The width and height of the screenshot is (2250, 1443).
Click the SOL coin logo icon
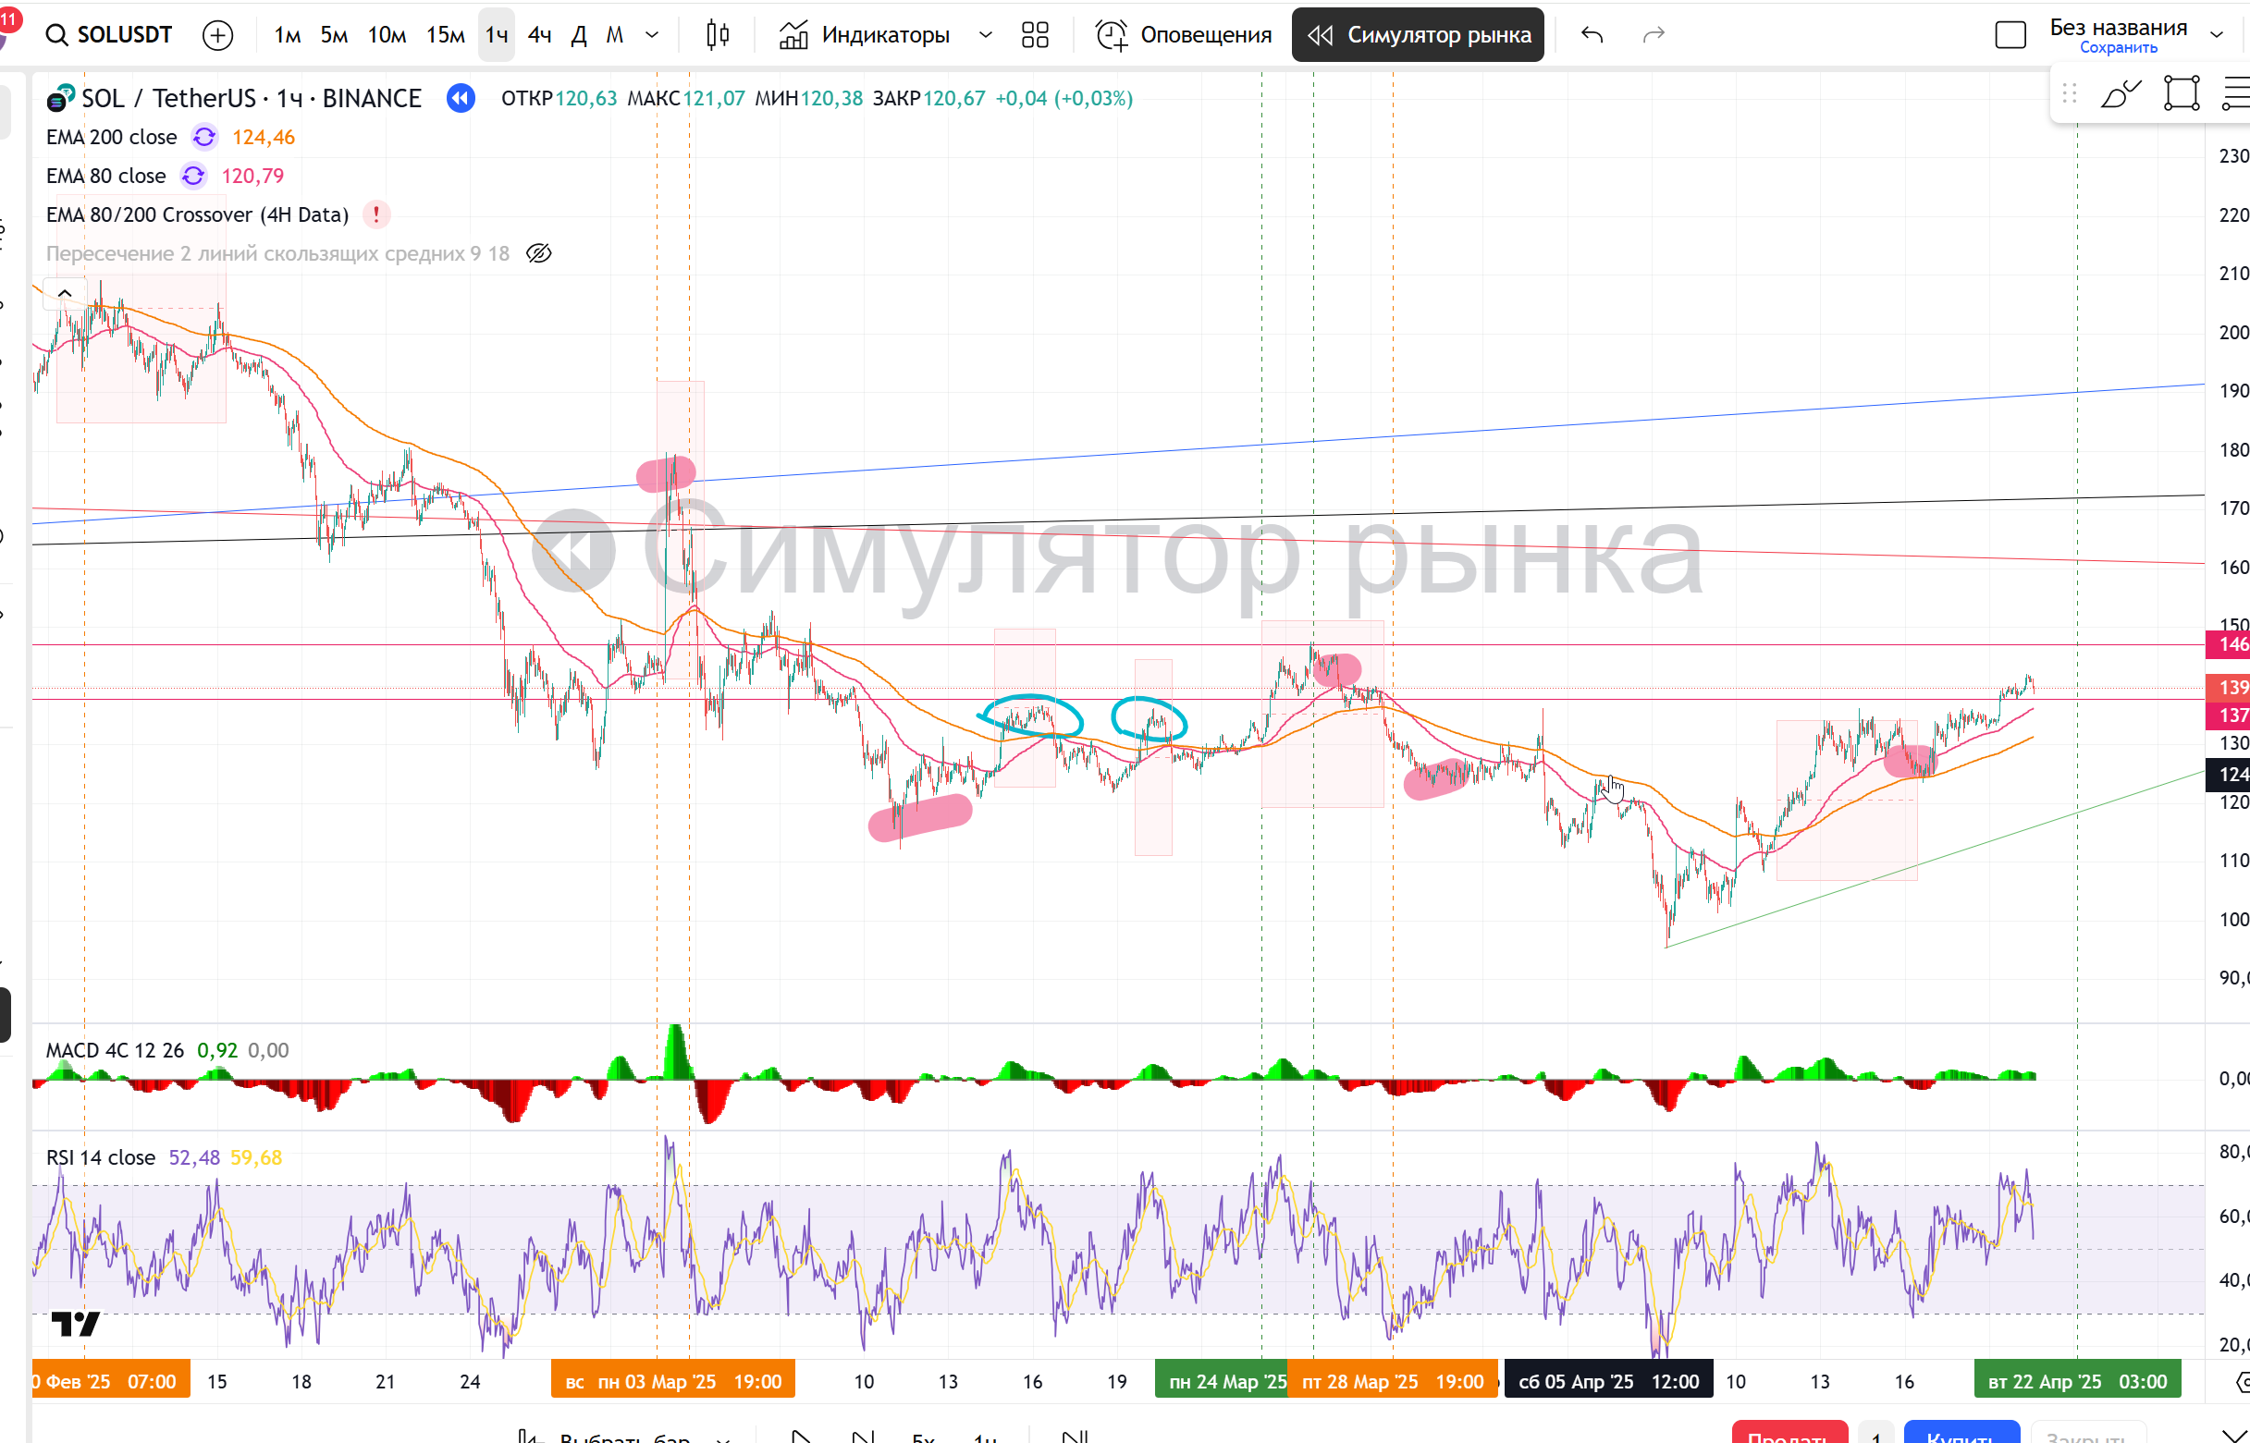60,97
